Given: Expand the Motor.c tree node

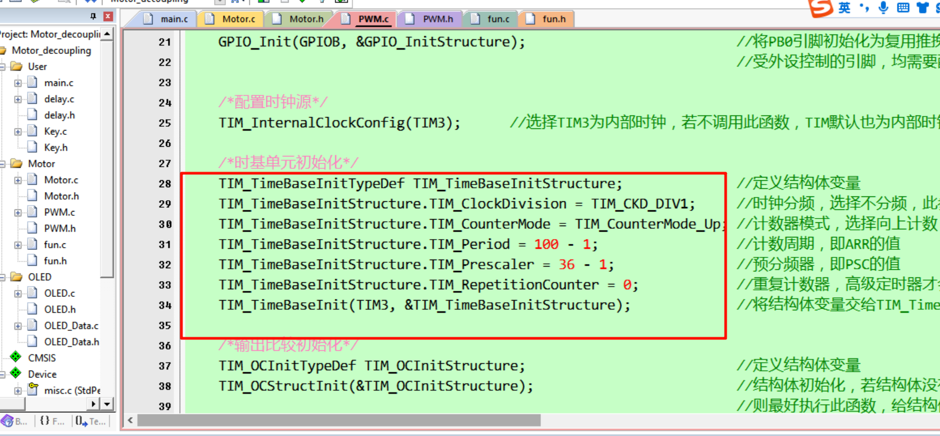Looking at the screenshot, I should [x=18, y=180].
